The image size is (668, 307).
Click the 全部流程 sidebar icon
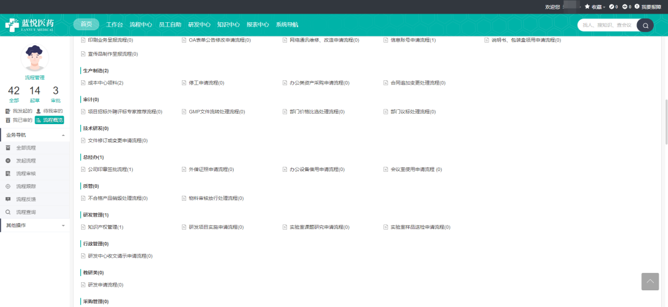(7, 148)
